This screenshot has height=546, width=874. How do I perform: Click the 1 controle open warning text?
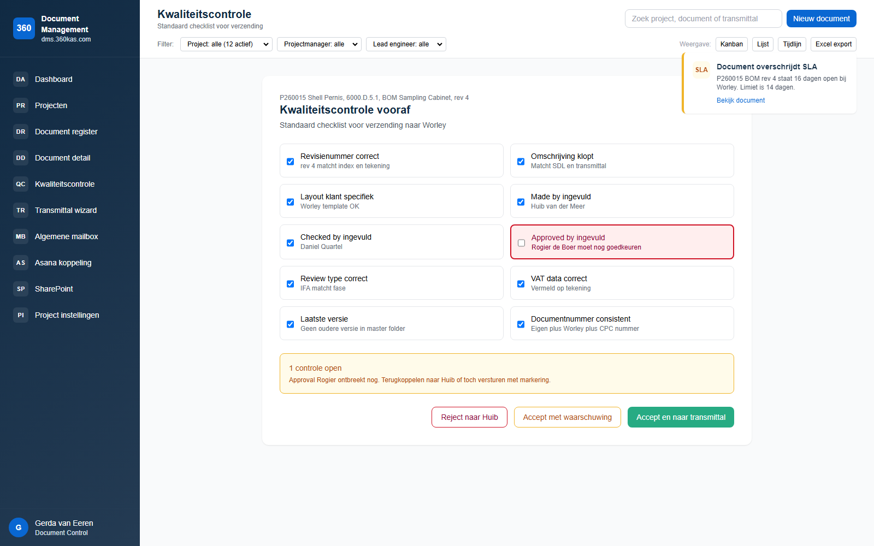(x=315, y=368)
